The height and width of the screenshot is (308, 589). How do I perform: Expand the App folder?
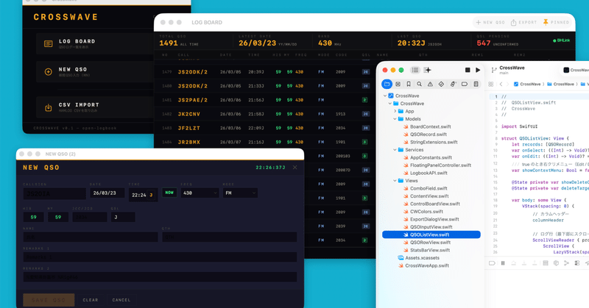(x=395, y=111)
